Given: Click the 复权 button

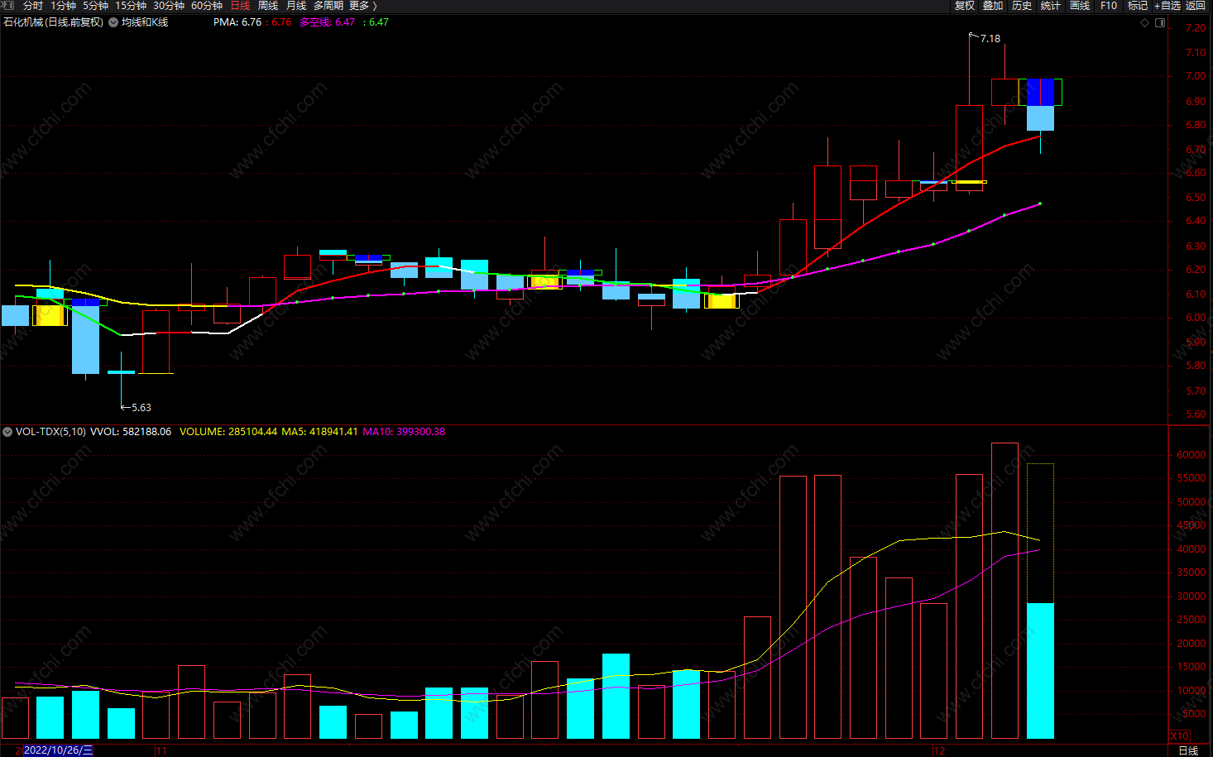Looking at the screenshot, I should coord(965,6).
